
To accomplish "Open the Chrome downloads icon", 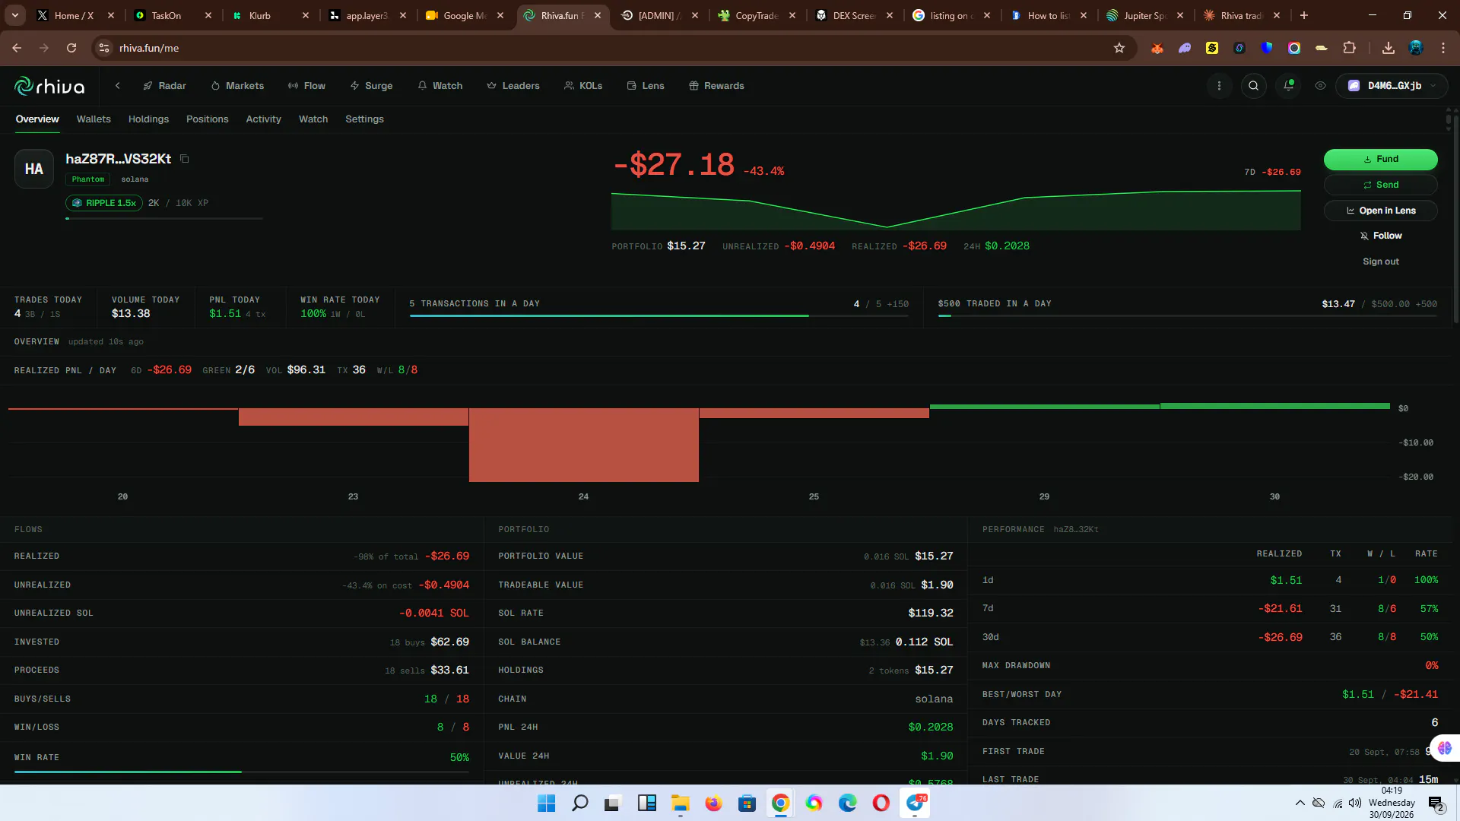I will pos(1388,48).
